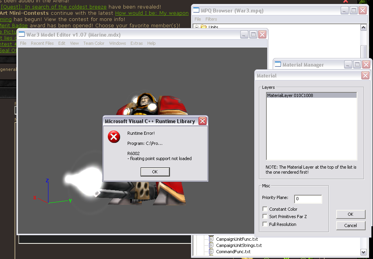Open the Recent Files menu

[x=42, y=43]
